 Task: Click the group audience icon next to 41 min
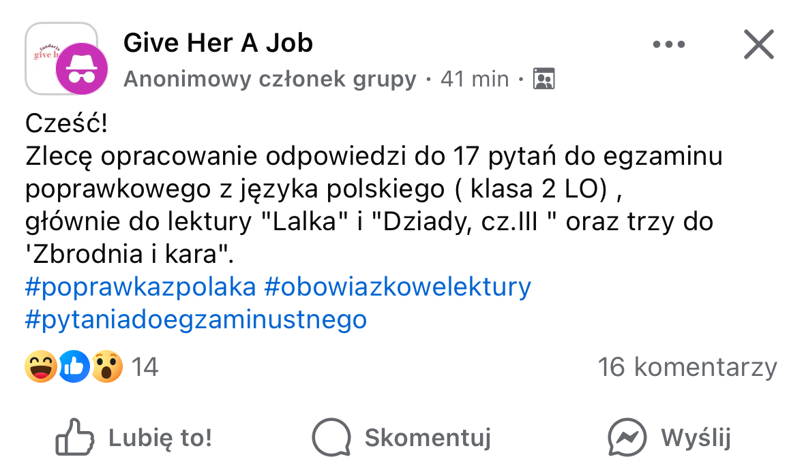coord(544,79)
